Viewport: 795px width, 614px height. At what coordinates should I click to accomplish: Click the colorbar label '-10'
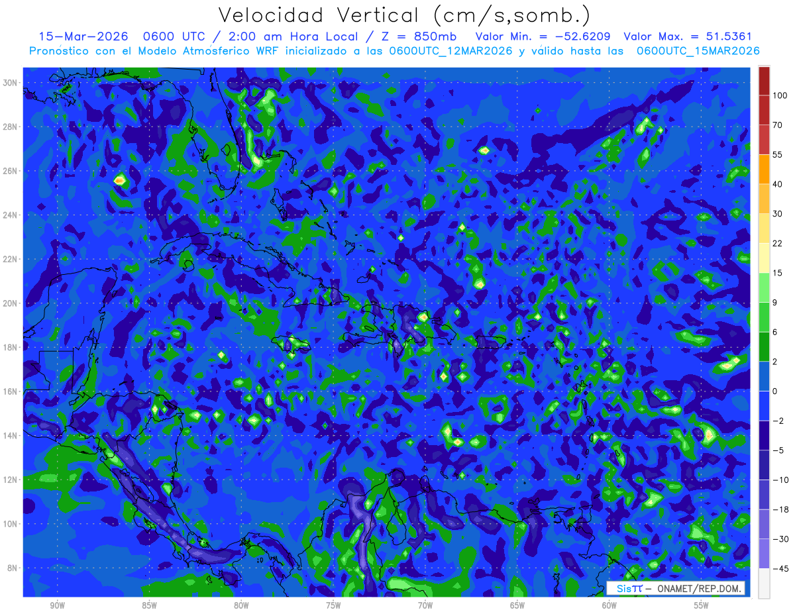[780, 480]
